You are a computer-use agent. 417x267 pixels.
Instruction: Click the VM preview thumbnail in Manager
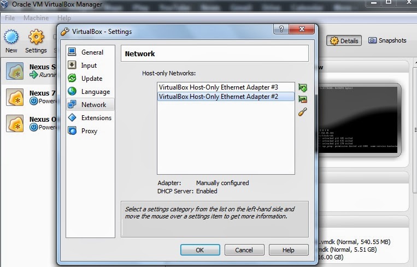(358, 120)
